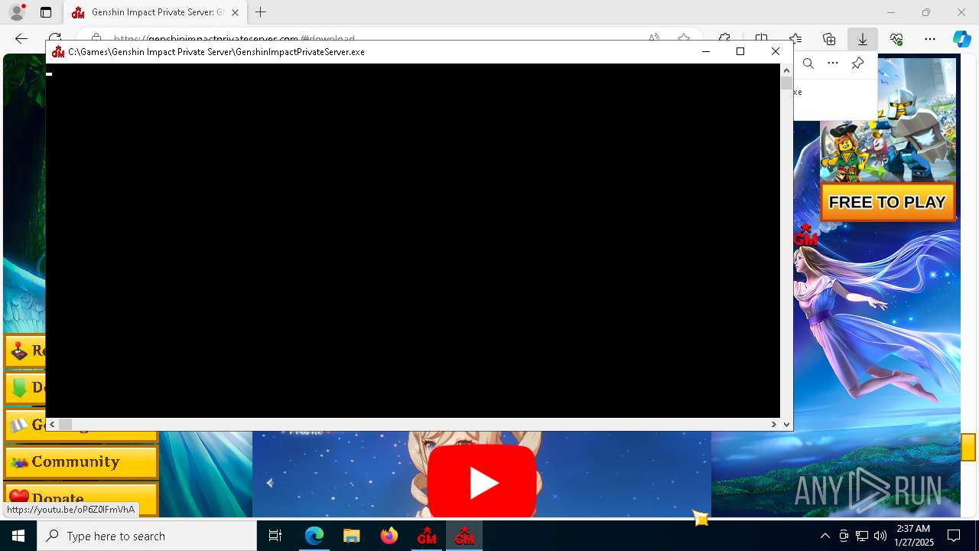Open Browser essentials heart icon

pos(896,38)
